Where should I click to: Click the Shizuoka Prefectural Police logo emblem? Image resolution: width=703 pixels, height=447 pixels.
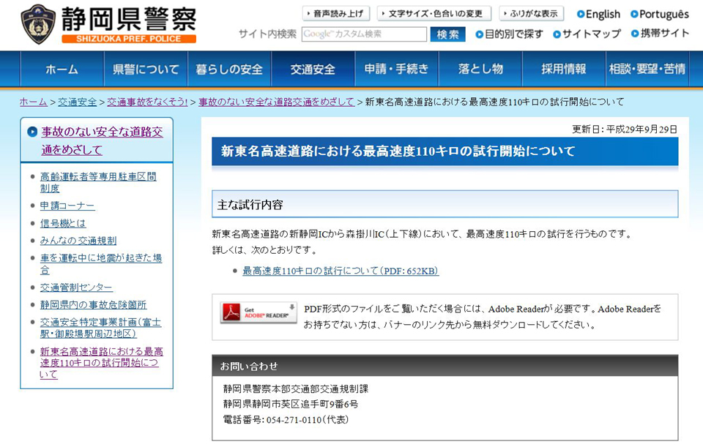[37, 23]
